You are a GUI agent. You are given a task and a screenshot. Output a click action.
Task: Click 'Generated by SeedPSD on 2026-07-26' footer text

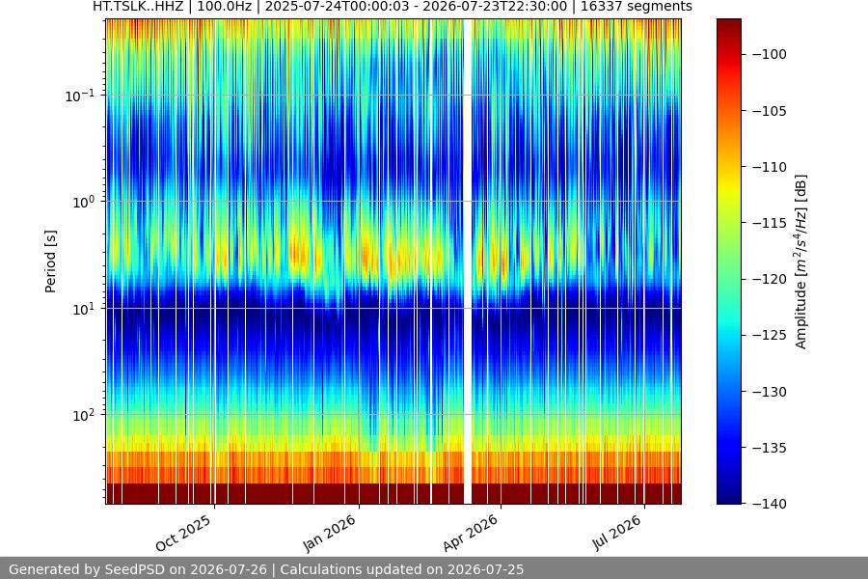[138, 569]
